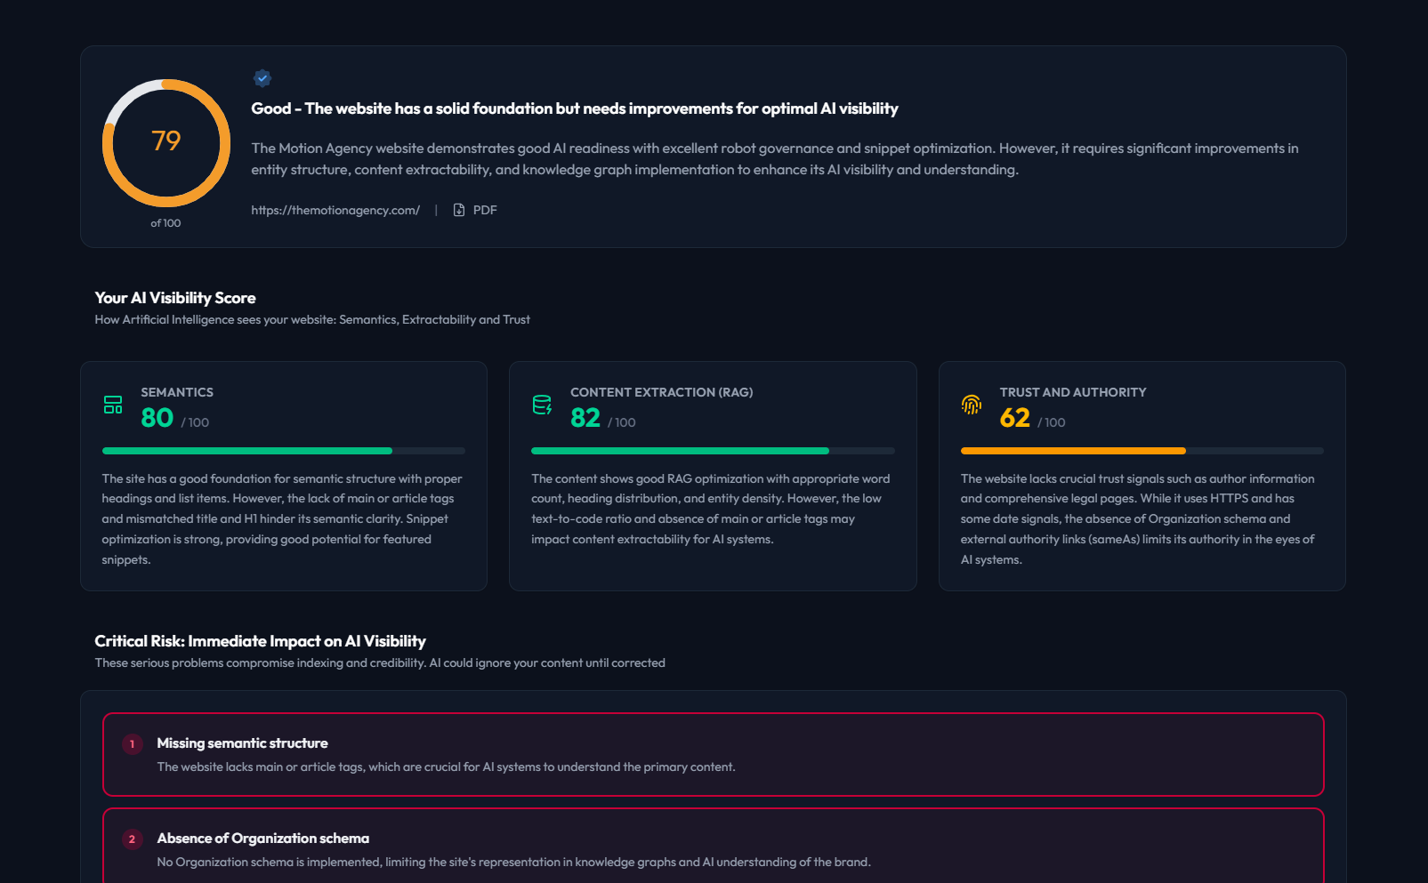Click the PDF download file icon
Viewport: 1428px width, 883px height.
pyautogui.click(x=459, y=210)
